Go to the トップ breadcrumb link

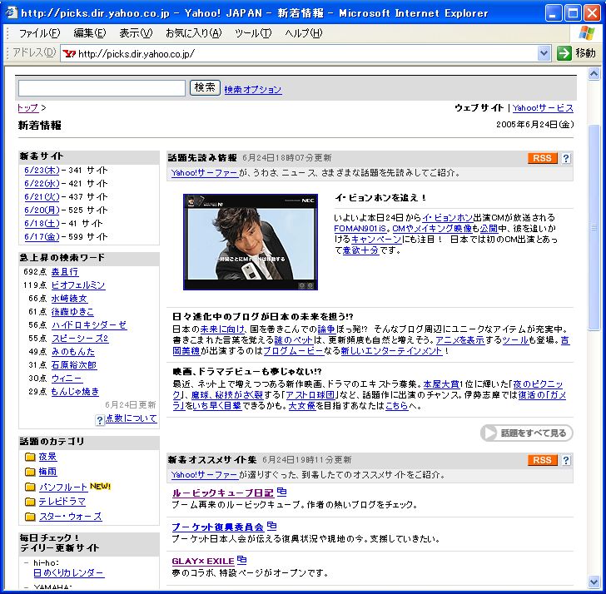click(27, 108)
